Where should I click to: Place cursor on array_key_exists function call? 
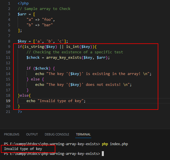pyautogui.click(x=64, y=58)
